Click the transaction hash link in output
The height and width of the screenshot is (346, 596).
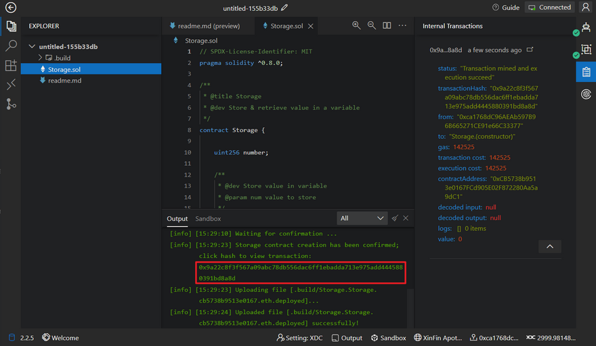pos(301,273)
